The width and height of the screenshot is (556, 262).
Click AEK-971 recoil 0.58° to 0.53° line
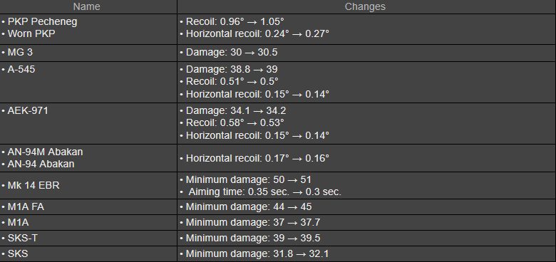click(235, 123)
